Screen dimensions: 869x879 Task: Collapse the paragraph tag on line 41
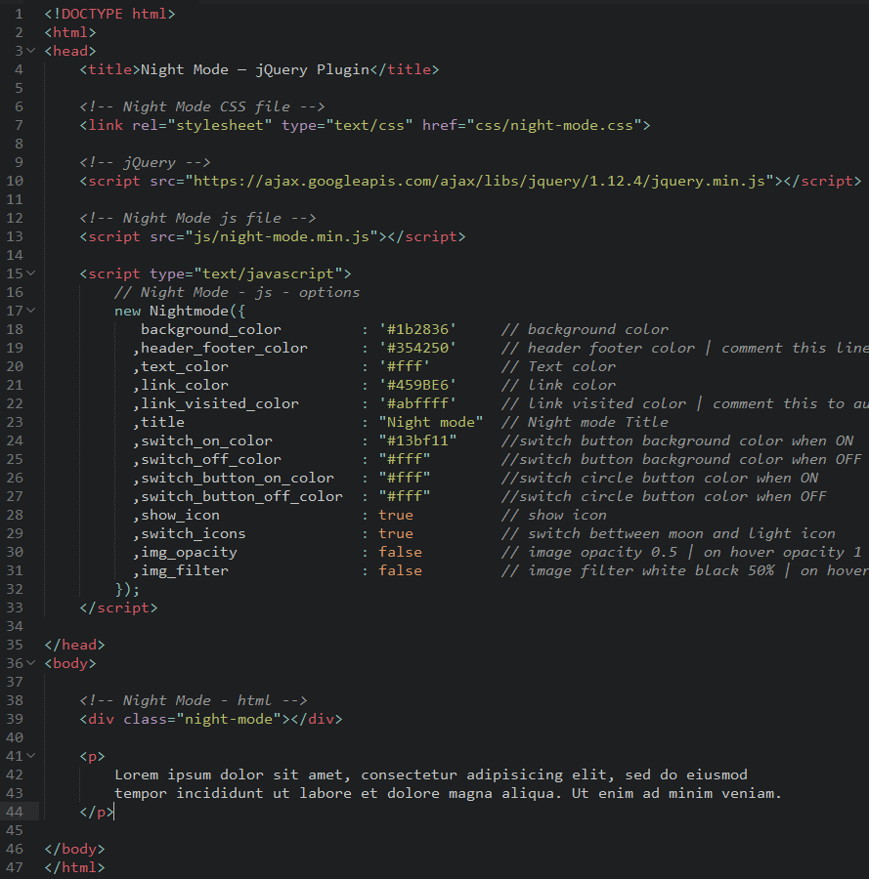31,756
